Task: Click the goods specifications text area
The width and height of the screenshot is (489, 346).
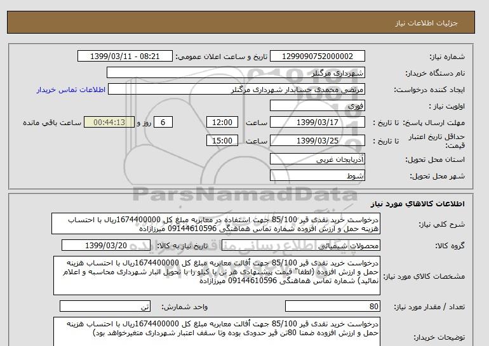Action: click(217, 276)
